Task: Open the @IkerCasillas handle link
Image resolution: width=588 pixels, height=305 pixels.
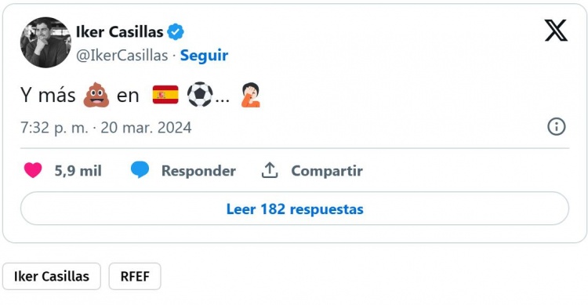Action: pos(122,56)
